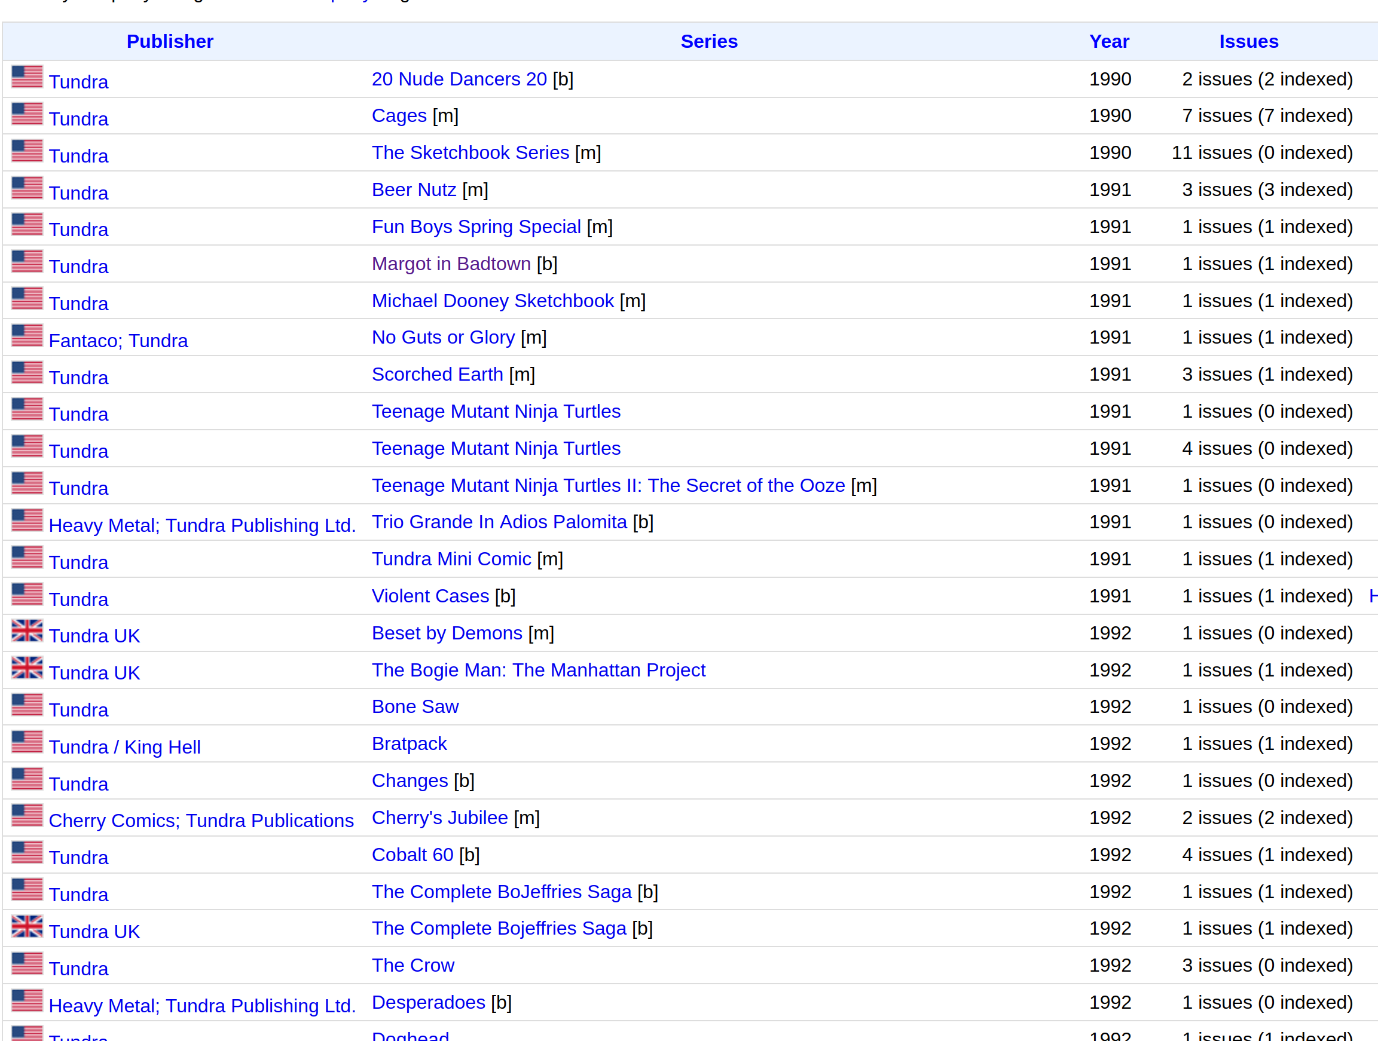1378x1041 pixels.
Task: Open Teenage Mutant Ninja Turtles II: Secret of the Ooze
Action: (609, 486)
